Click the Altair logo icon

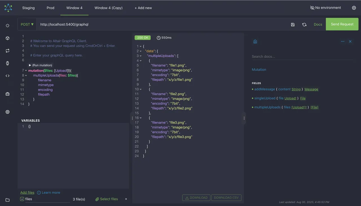point(8,8)
